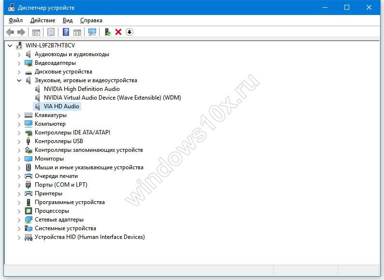Select Контроллеры запоминающих устройств category
This screenshot has width=384, height=280.
click(x=89, y=150)
